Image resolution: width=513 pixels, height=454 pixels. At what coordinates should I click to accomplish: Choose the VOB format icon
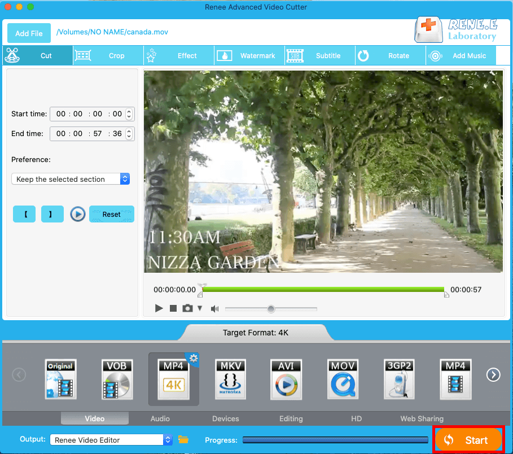[117, 379]
